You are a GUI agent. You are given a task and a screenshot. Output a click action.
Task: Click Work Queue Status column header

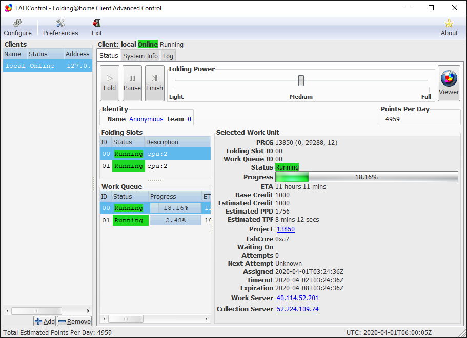click(130, 196)
